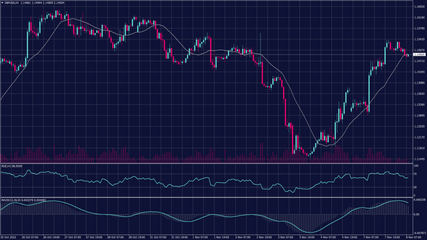Click the triangle arrow before GBPUSD,H1
This screenshot has height=240, width=427.
point(2,2)
